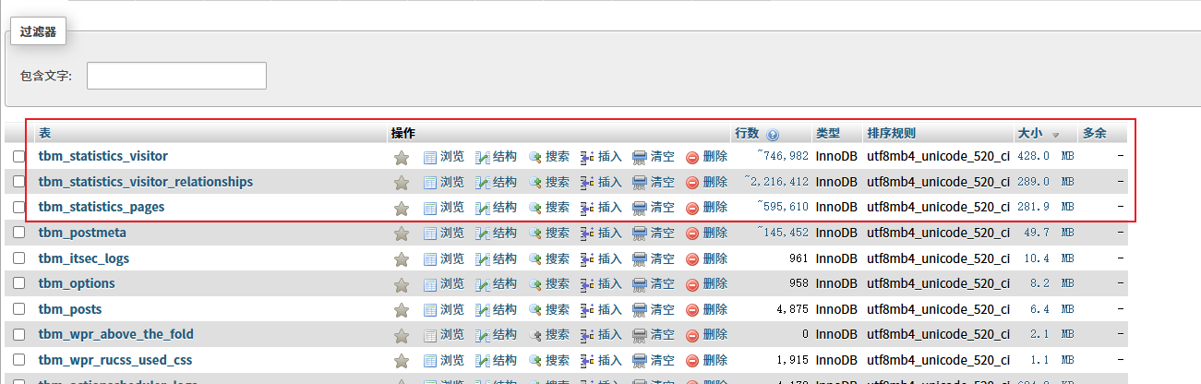Image resolution: width=1201 pixels, height=384 pixels.
Task: Favorite star for tbm_postmeta
Action: (402, 233)
